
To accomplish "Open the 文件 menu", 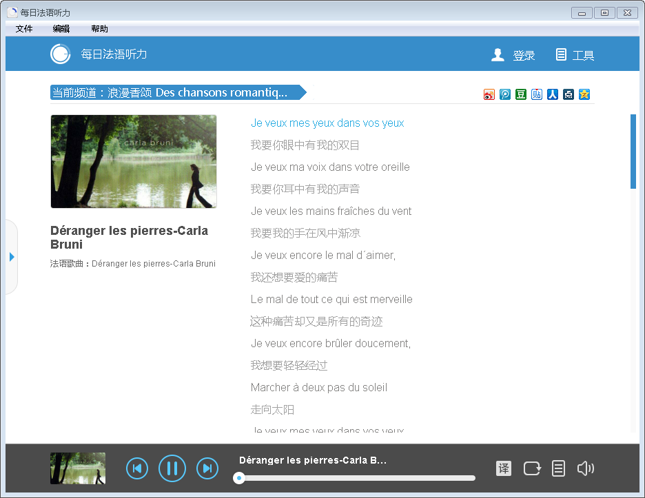I will point(24,29).
